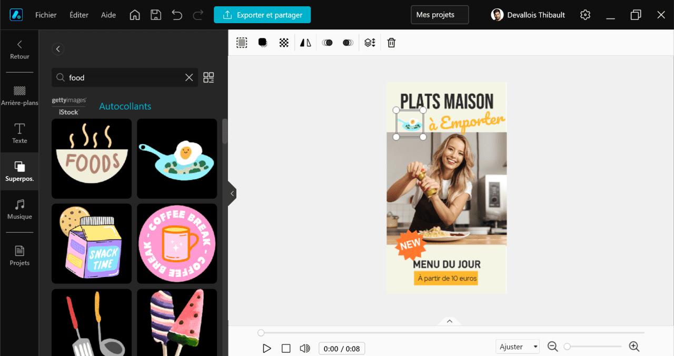Open the Projets panel
The height and width of the screenshot is (356, 674).
click(x=19, y=255)
